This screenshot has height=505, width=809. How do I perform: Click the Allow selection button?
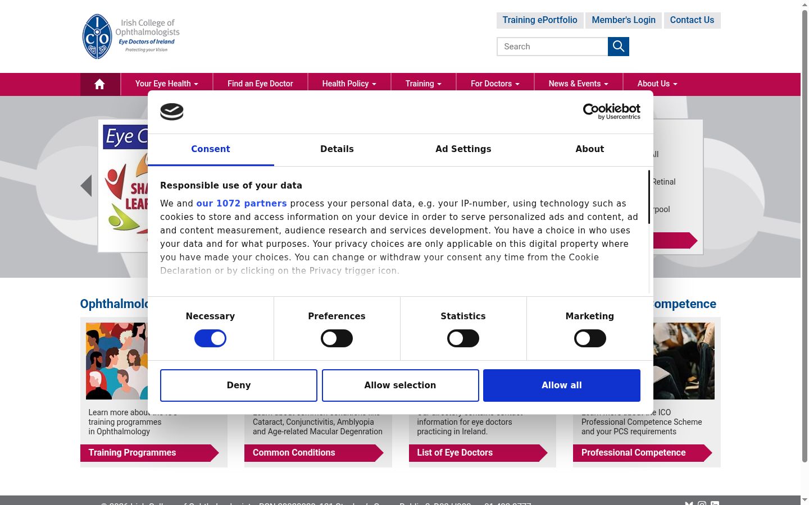400,385
